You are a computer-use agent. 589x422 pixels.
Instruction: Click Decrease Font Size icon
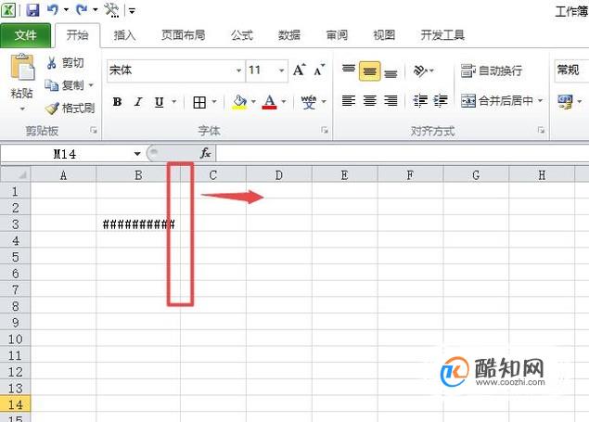(319, 70)
